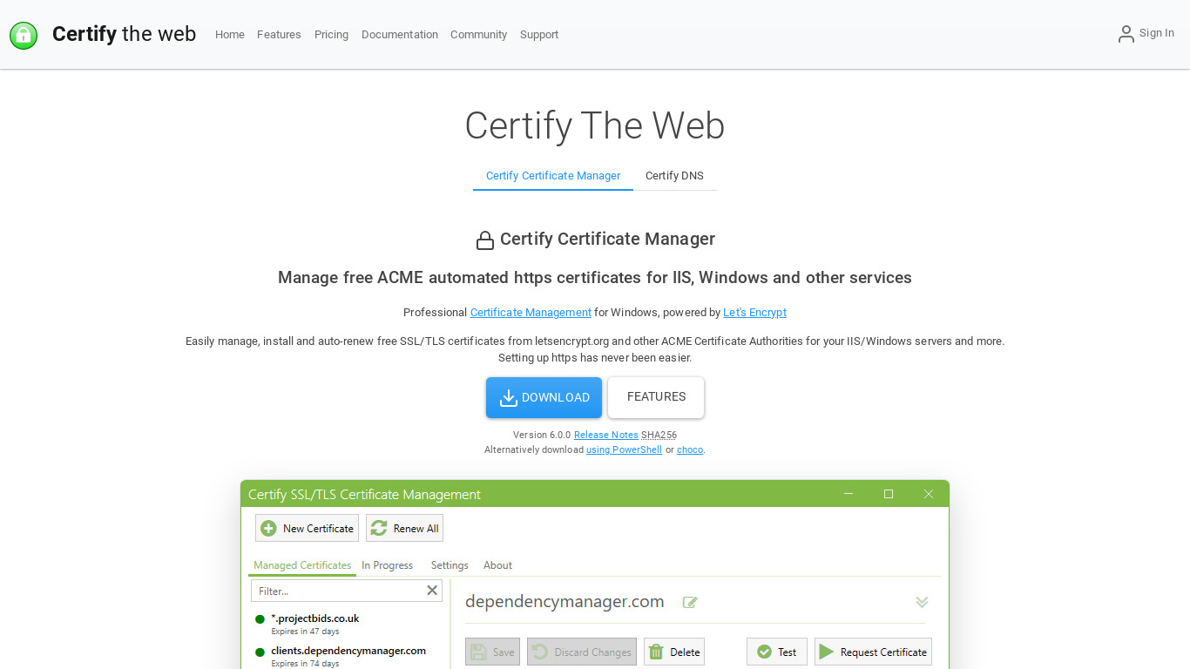Click the Renew All button
1190x669 pixels.
click(x=405, y=528)
